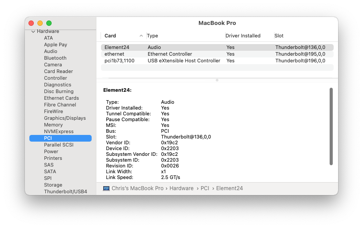This screenshot has width=363, height=228.
Task: Click the Element24: detail heading
Action: pyautogui.click(x=117, y=90)
